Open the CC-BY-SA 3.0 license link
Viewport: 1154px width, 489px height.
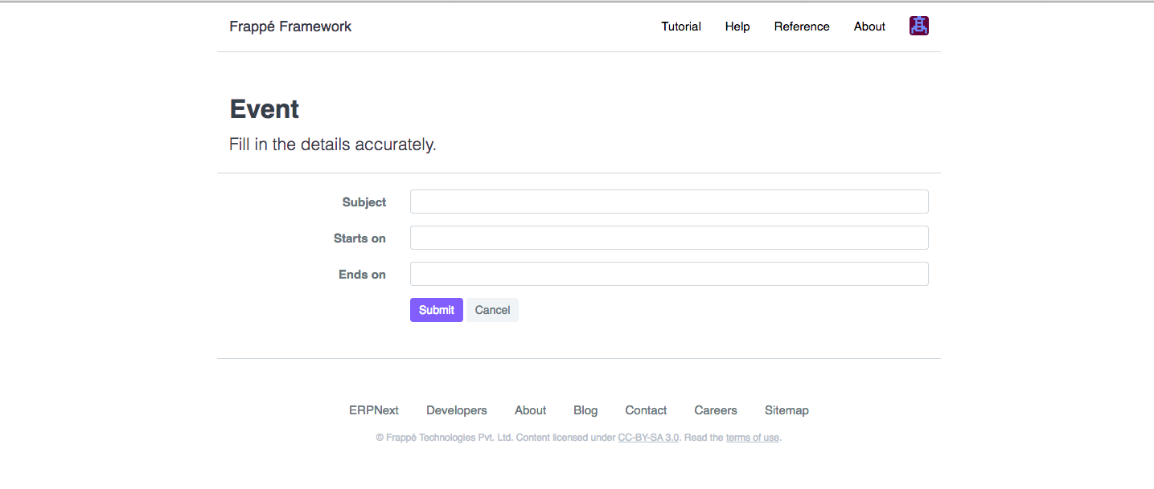(648, 438)
